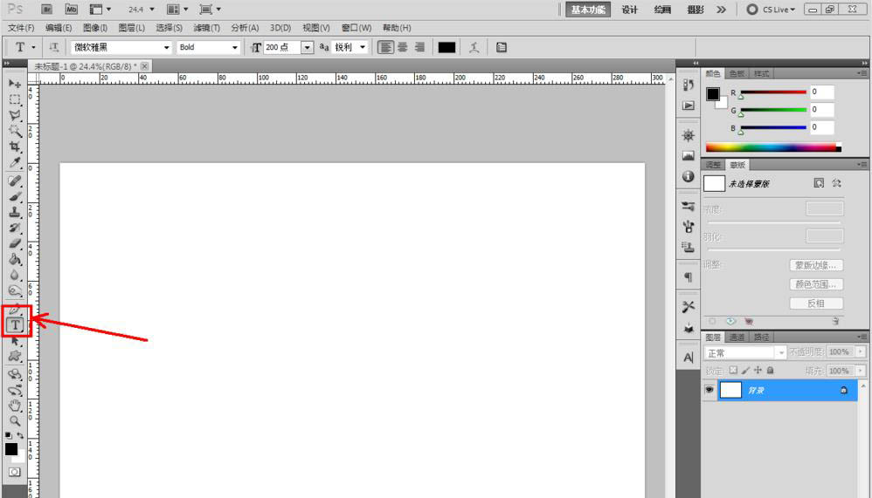
Task: Select the Hand tool
Action: point(15,406)
